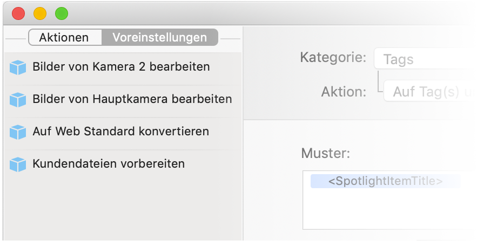Click cube icon next to Bilder von Hauptkamera
This screenshot has width=497, height=241.
18,100
